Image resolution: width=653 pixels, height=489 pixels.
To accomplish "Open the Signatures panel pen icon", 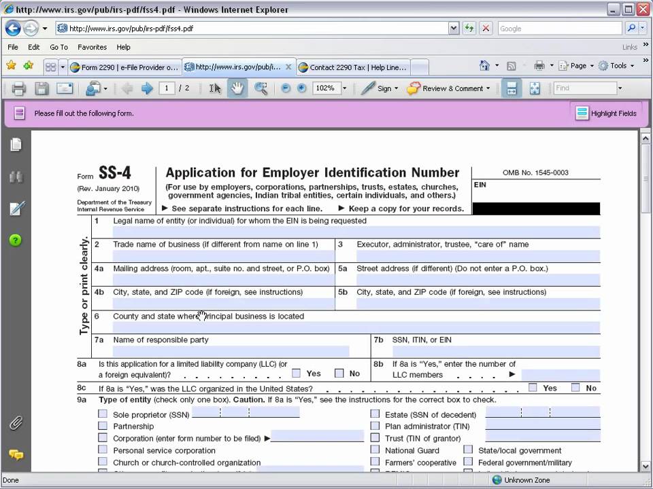I will [16, 208].
